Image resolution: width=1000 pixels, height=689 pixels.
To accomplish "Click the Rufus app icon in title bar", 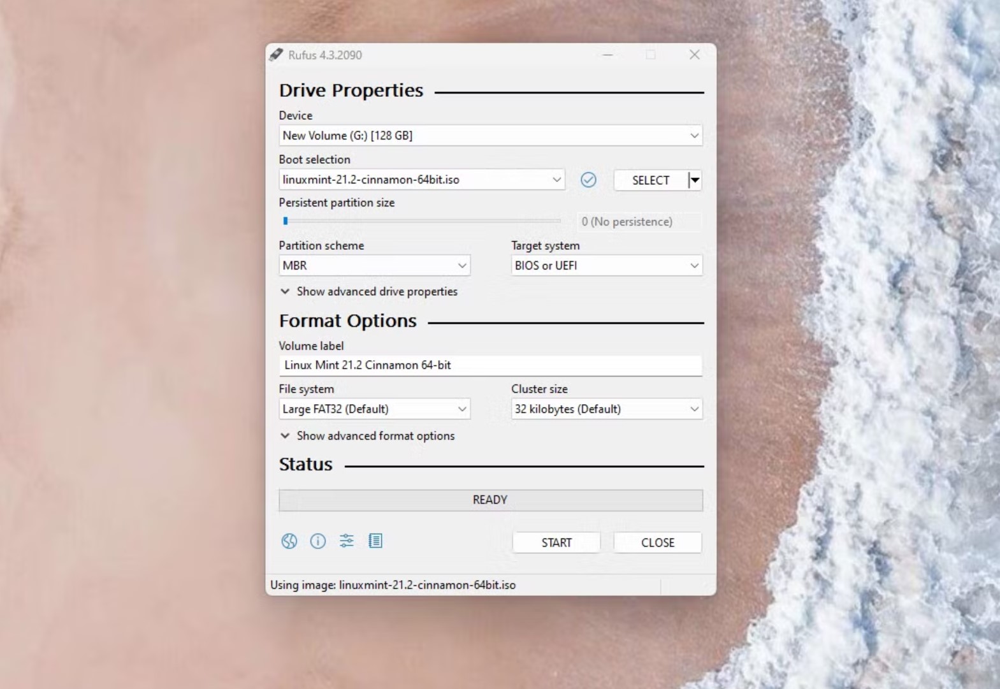I will point(276,55).
